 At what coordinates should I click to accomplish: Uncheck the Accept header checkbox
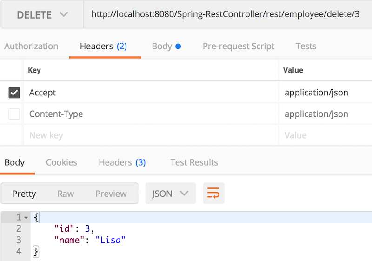[x=14, y=93]
